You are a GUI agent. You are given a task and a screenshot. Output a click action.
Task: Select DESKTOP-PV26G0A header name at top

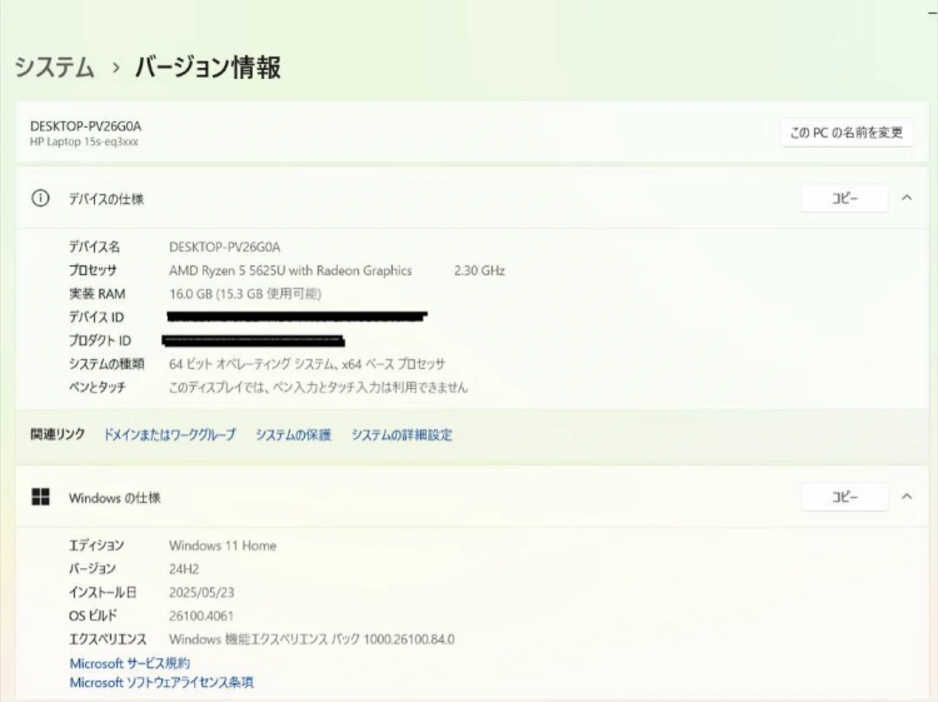click(x=85, y=126)
